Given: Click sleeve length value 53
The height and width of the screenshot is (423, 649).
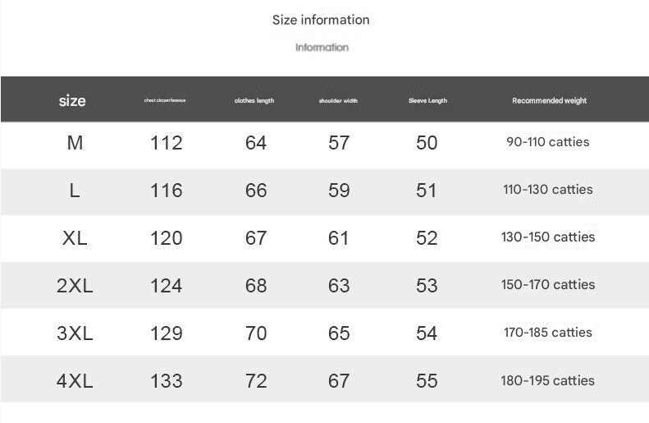Looking at the screenshot, I should click(427, 286).
